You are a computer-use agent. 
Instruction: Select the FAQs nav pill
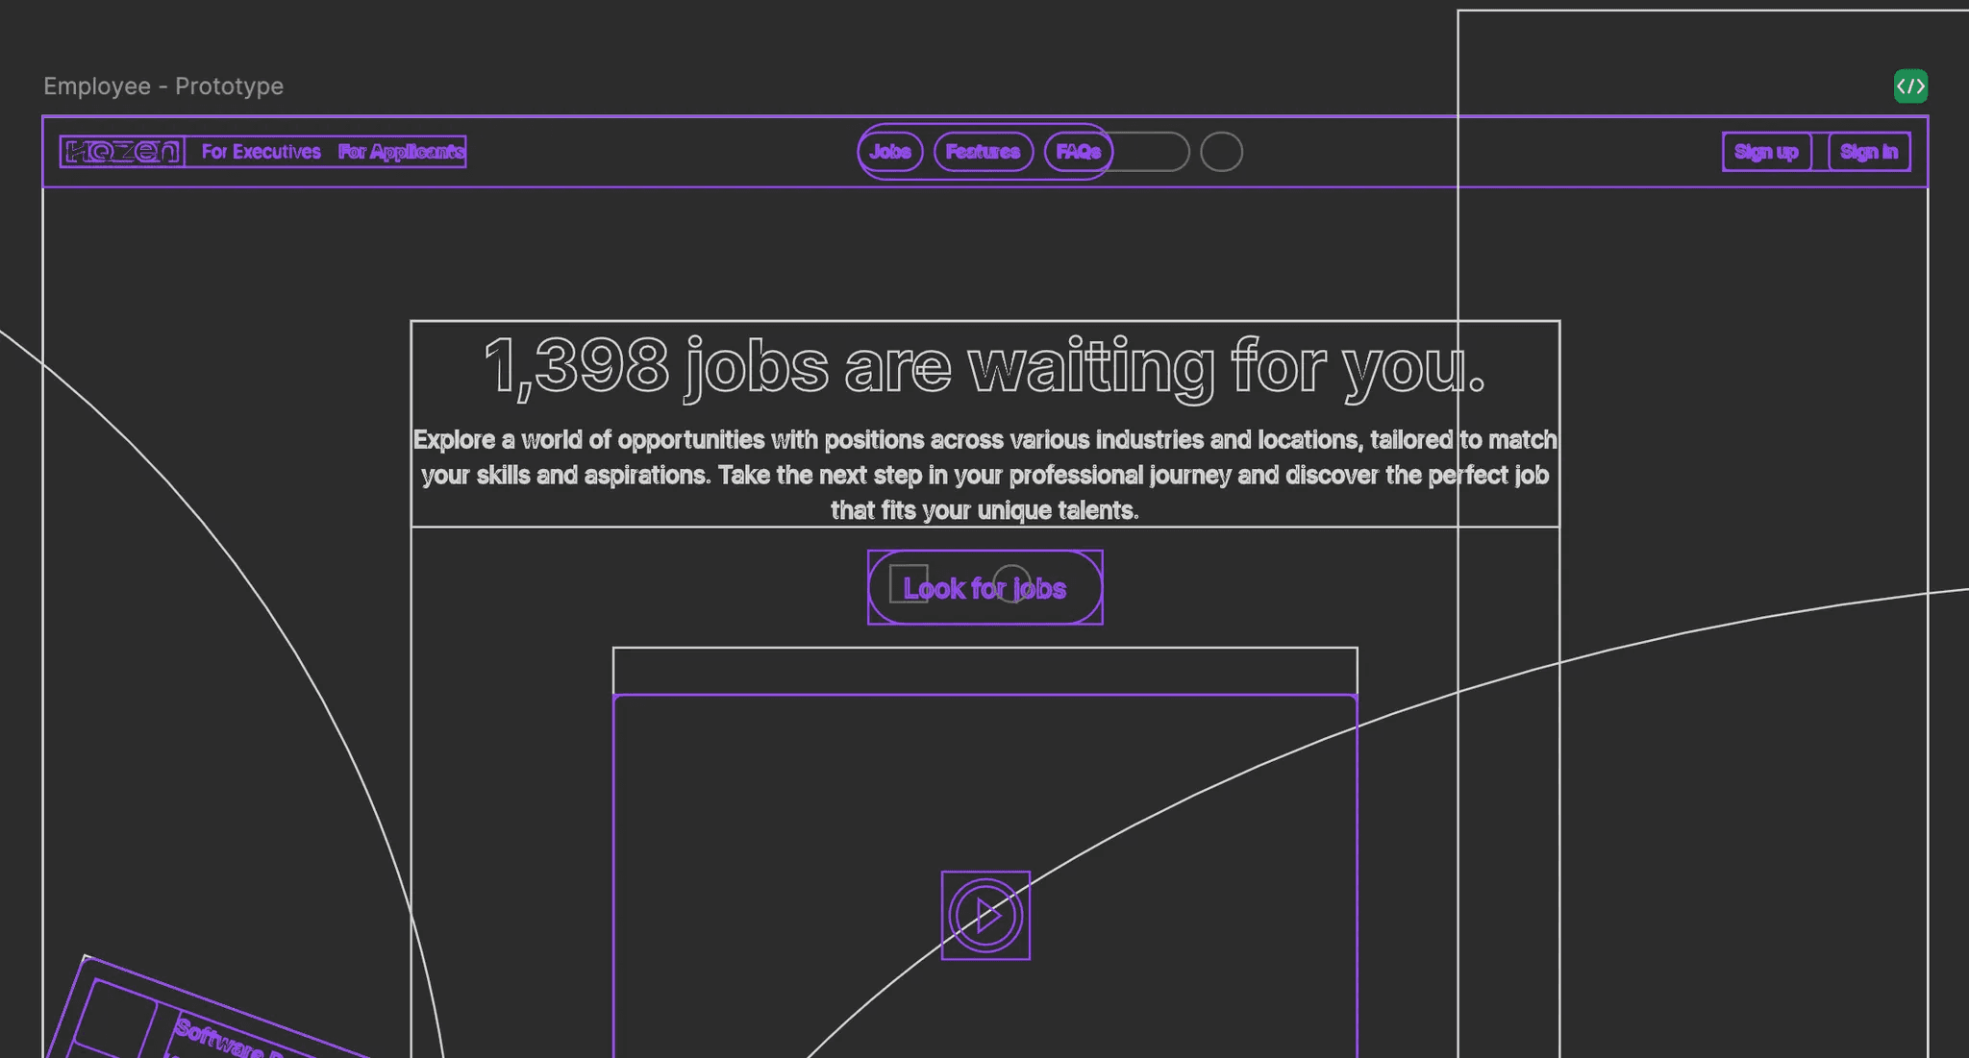1078,152
